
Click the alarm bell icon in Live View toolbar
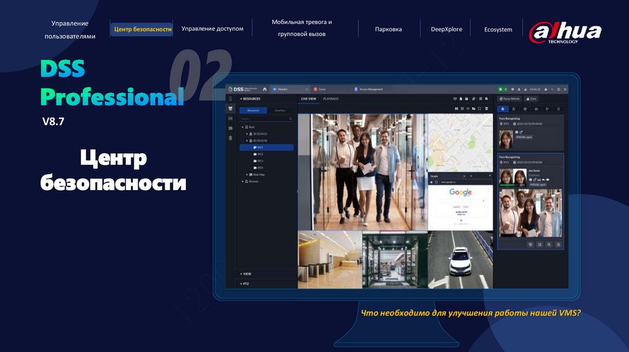coord(461,99)
